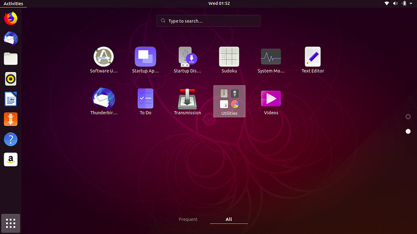
Task: Open the Software Updater app
Action: pyautogui.click(x=103, y=60)
